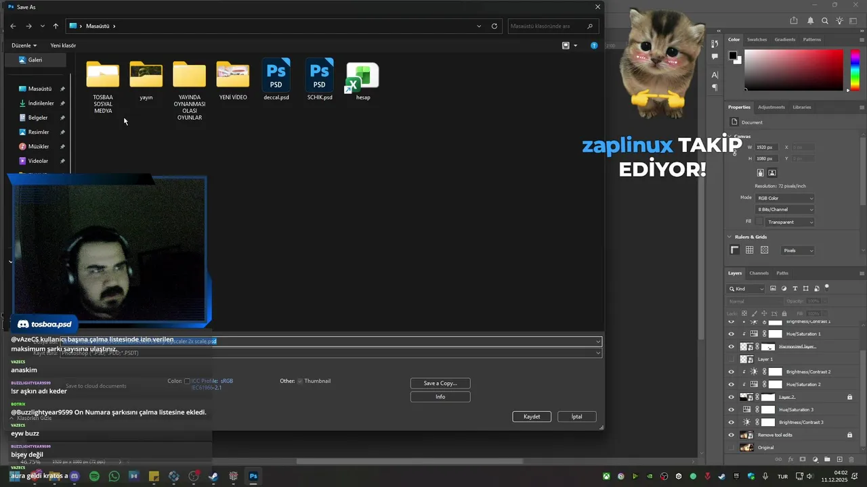Screen dimensions: 867x487
Task: Switch to the Channels tab
Action: [x=759, y=273]
